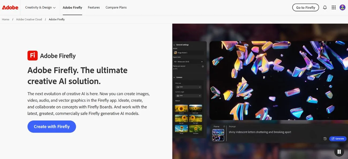Screen dimensions: 348x159
Task: Click the red Firefly Fi logo icon
Action: pyautogui.click(x=33, y=55)
